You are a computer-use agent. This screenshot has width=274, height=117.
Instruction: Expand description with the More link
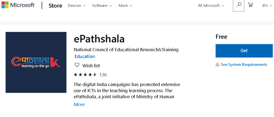pos(79,104)
